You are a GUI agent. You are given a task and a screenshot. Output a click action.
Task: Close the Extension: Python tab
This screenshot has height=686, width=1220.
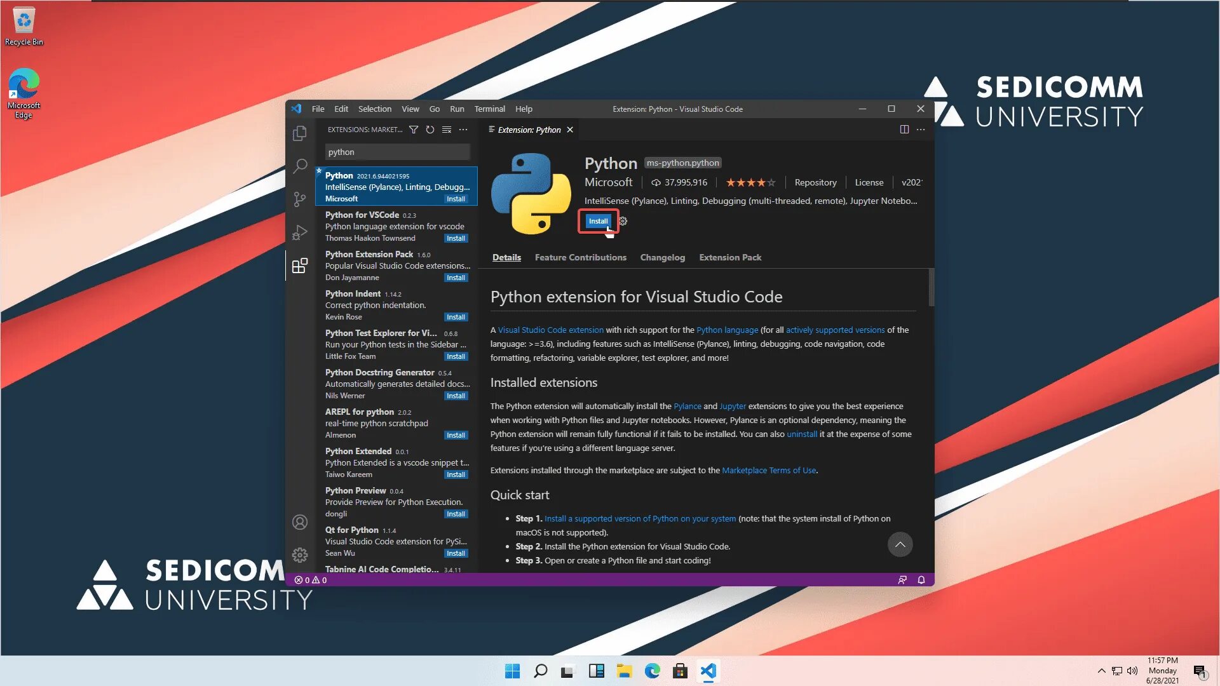point(570,130)
